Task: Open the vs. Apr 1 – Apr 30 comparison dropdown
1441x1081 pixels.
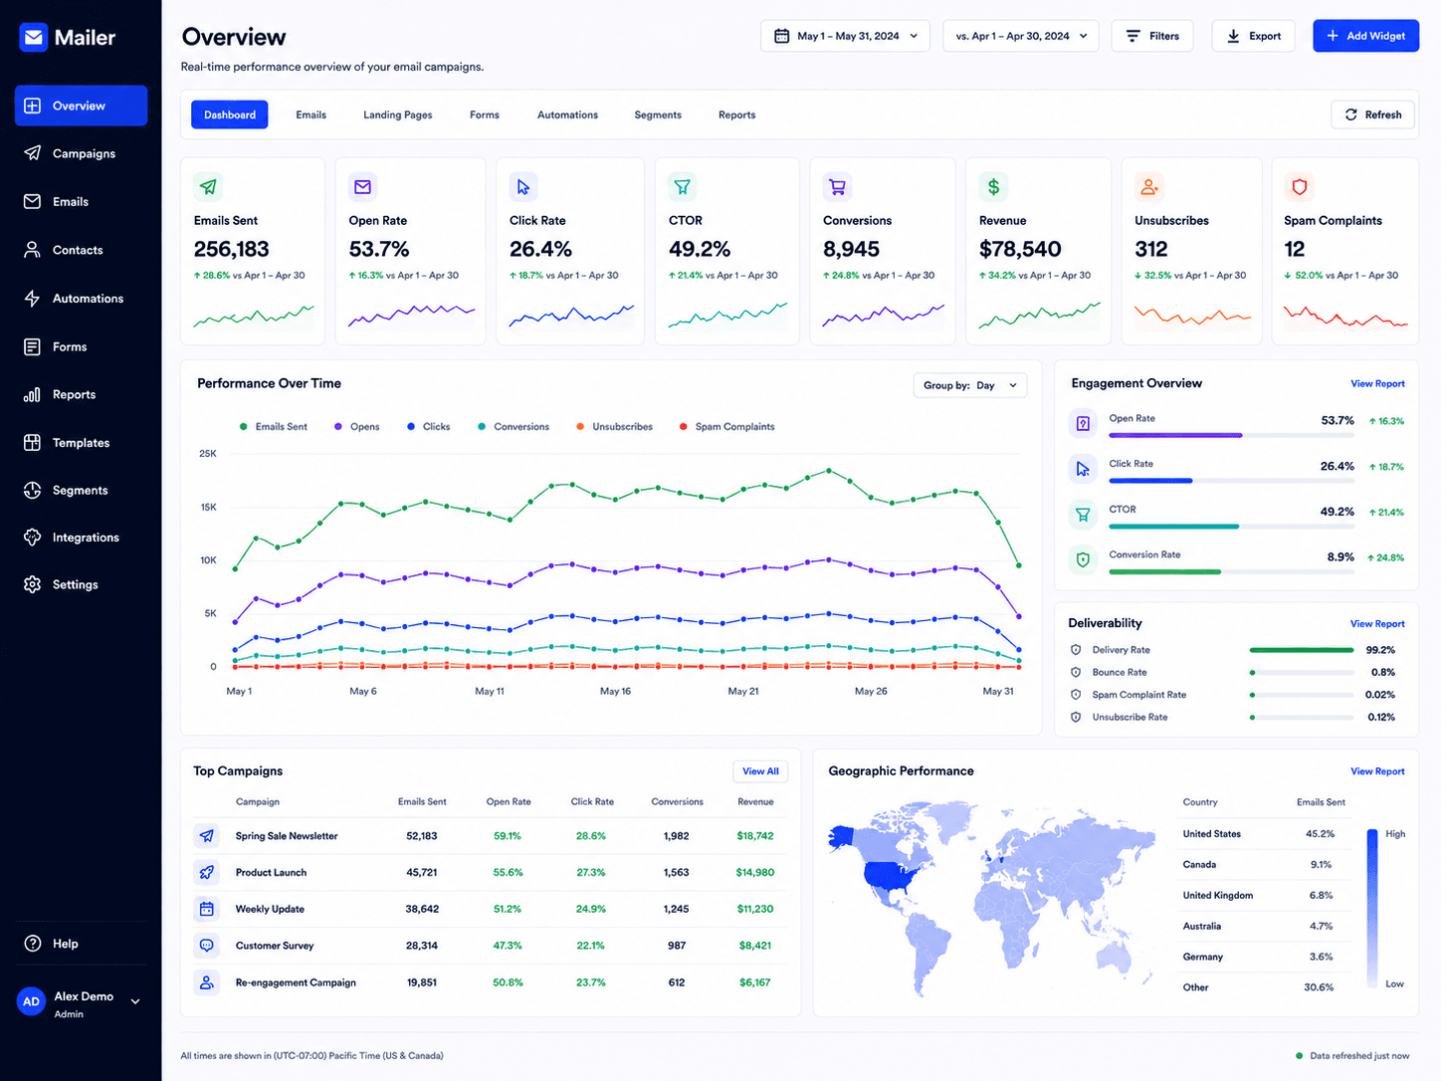Action: (x=1021, y=36)
